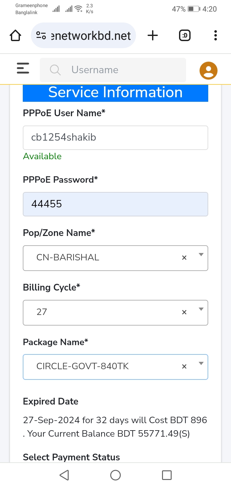Clear the CIRCLE-GOVT-840TK package selection
The height and width of the screenshot is (488, 231).
click(x=184, y=366)
